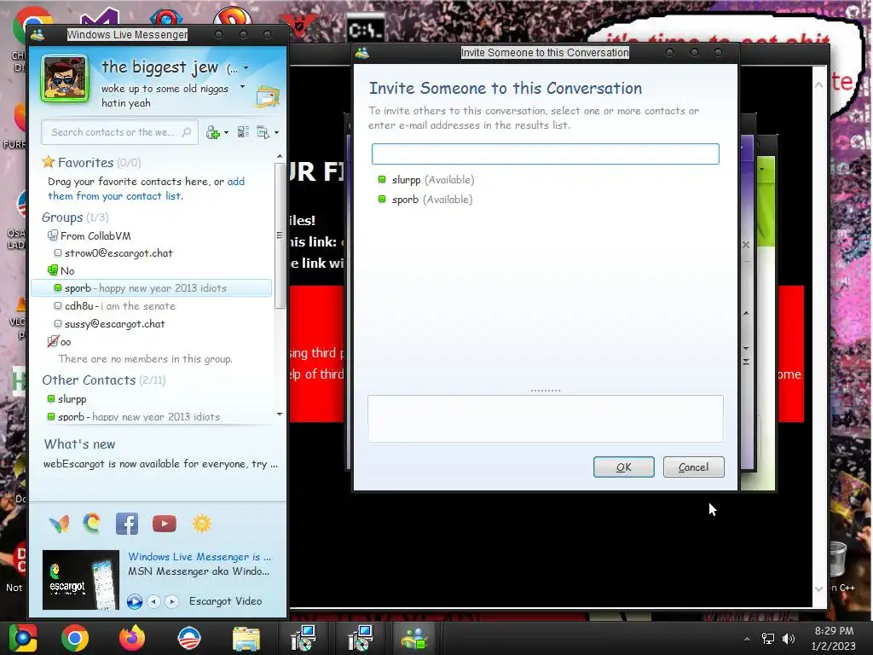
Task: Open the Add contact dropdown arrow
Action: [226, 132]
